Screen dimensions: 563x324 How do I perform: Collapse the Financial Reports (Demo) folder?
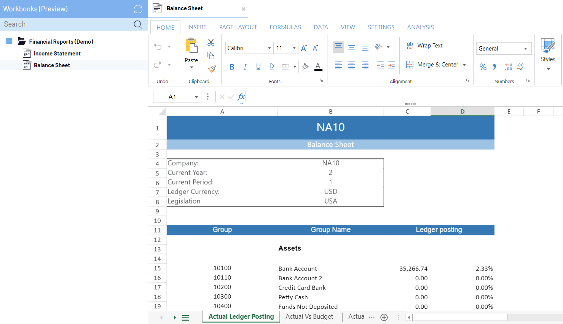[9, 41]
